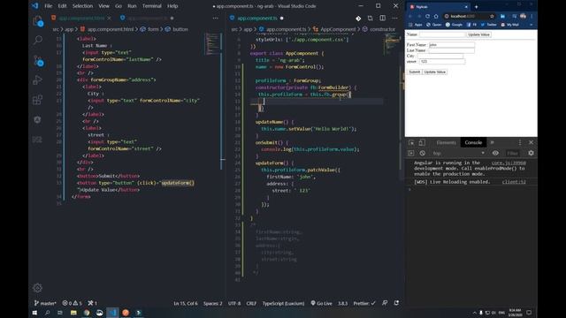This screenshot has height=318, width=566.
Task: Click the Name input field at the page top
Action: [442, 34]
